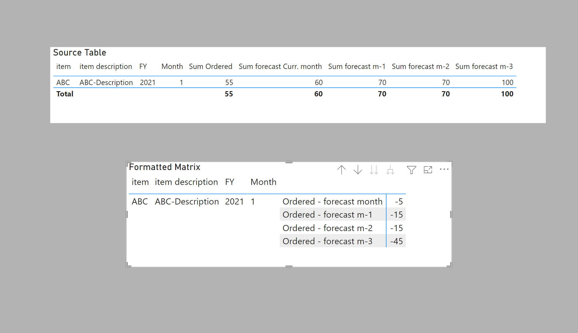
Task: Click the focus mode icon
Action: (428, 170)
